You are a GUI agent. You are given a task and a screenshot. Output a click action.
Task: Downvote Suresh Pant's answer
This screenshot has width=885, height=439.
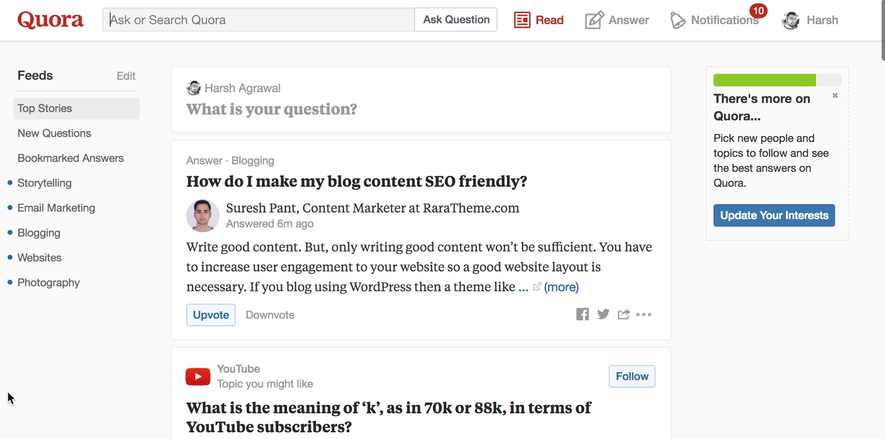pyautogui.click(x=270, y=315)
